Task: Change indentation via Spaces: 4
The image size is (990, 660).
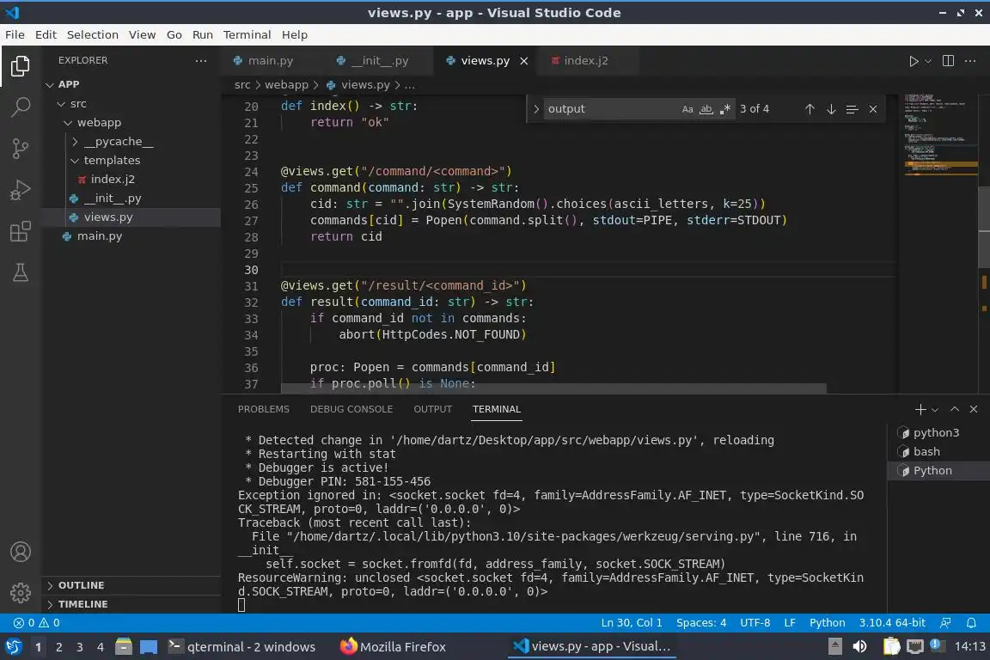Action: [x=701, y=623]
